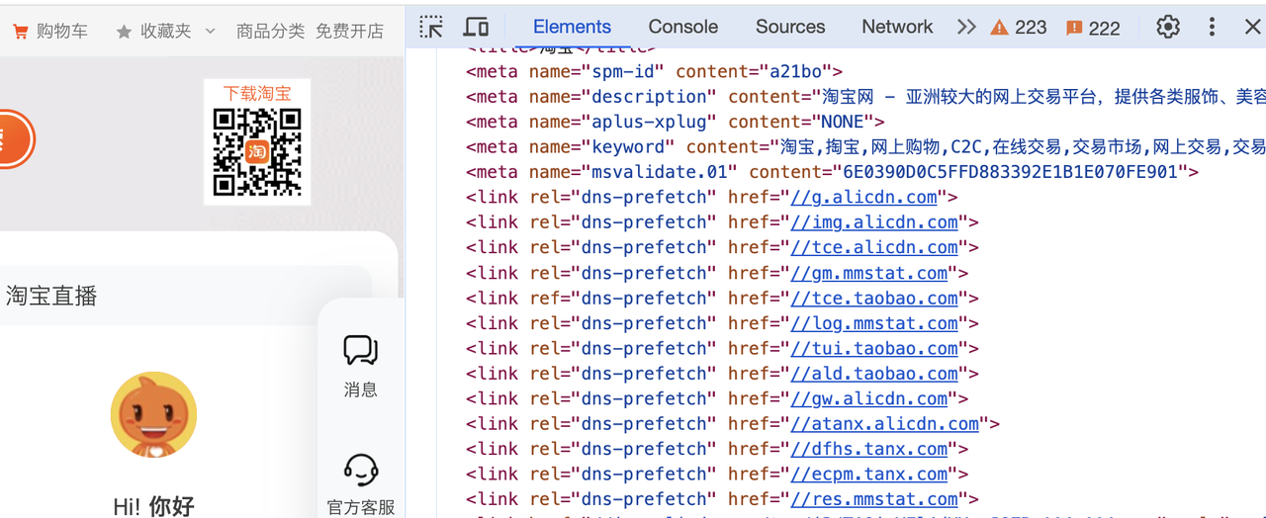Select the meta msvalidate.01 node
Image resolution: width=1266 pixels, height=518 pixels.
tap(833, 172)
